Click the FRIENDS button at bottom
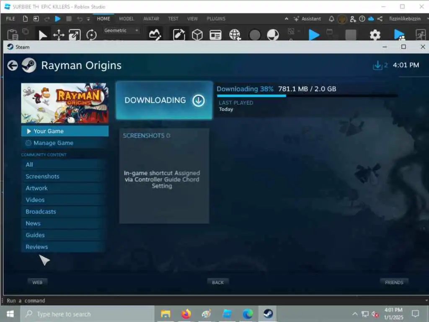Screen dimensions: 429x322 pos(394,282)
